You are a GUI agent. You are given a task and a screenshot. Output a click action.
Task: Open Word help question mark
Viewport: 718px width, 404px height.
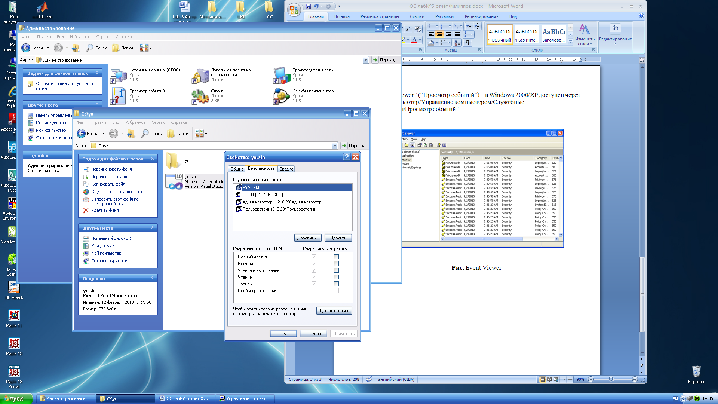tap(641, 16)
